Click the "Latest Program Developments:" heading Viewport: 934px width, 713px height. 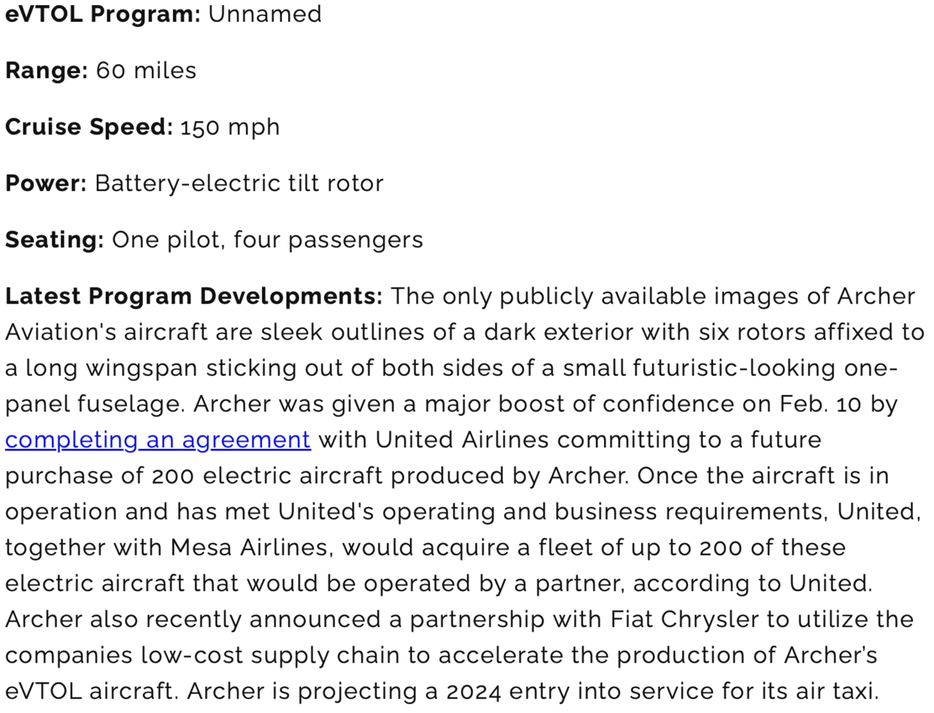point(193,296)
